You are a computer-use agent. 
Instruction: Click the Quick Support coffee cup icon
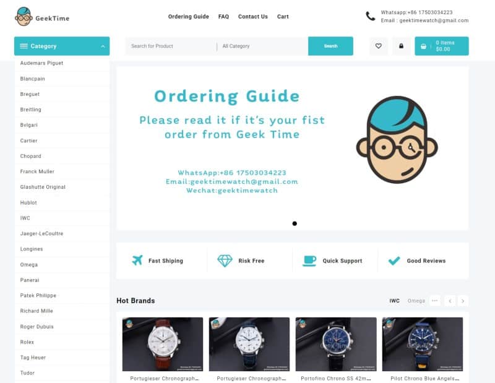(309, 261)
